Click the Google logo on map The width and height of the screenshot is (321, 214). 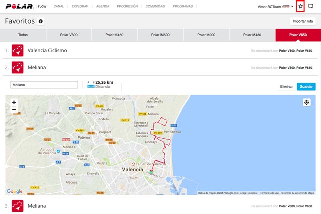coord(15,191)
